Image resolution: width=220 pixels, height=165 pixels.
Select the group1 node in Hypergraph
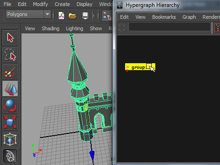coord(140,67)
